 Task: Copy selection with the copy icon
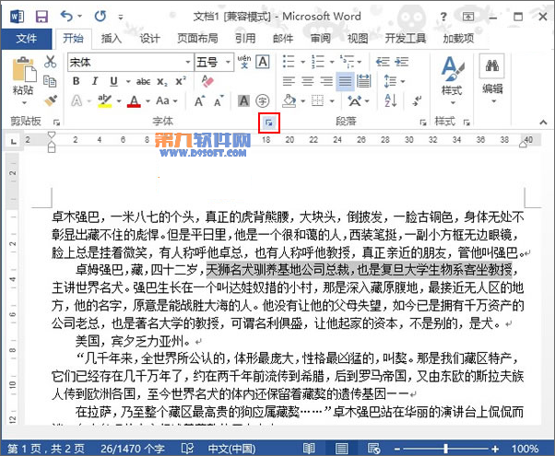tap(50, 81)
